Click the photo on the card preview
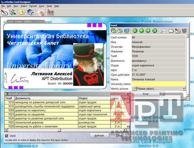 point(89,64)
